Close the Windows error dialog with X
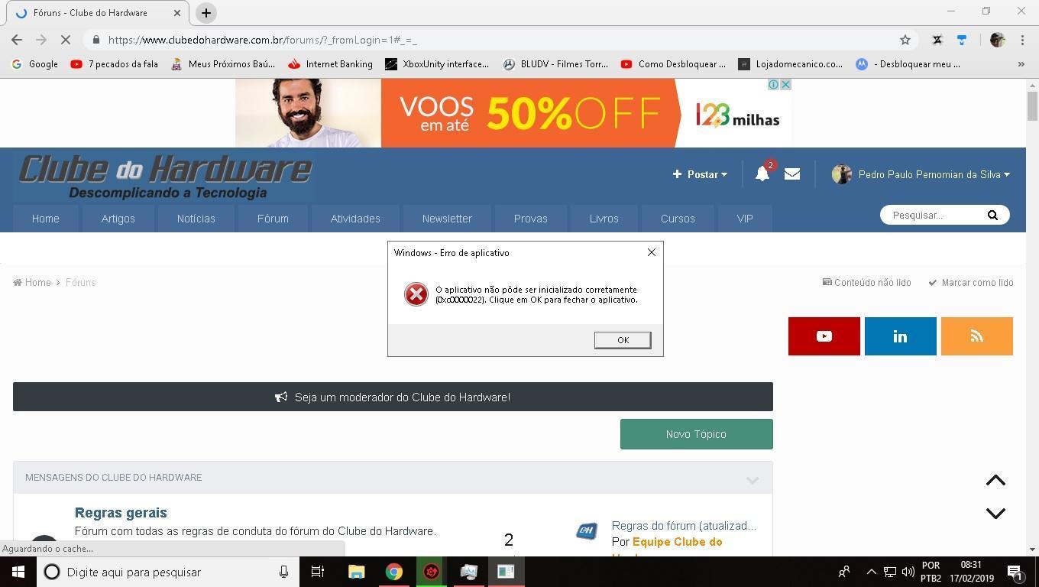This screenshot has width=1039, height=587. click(652, 252)
